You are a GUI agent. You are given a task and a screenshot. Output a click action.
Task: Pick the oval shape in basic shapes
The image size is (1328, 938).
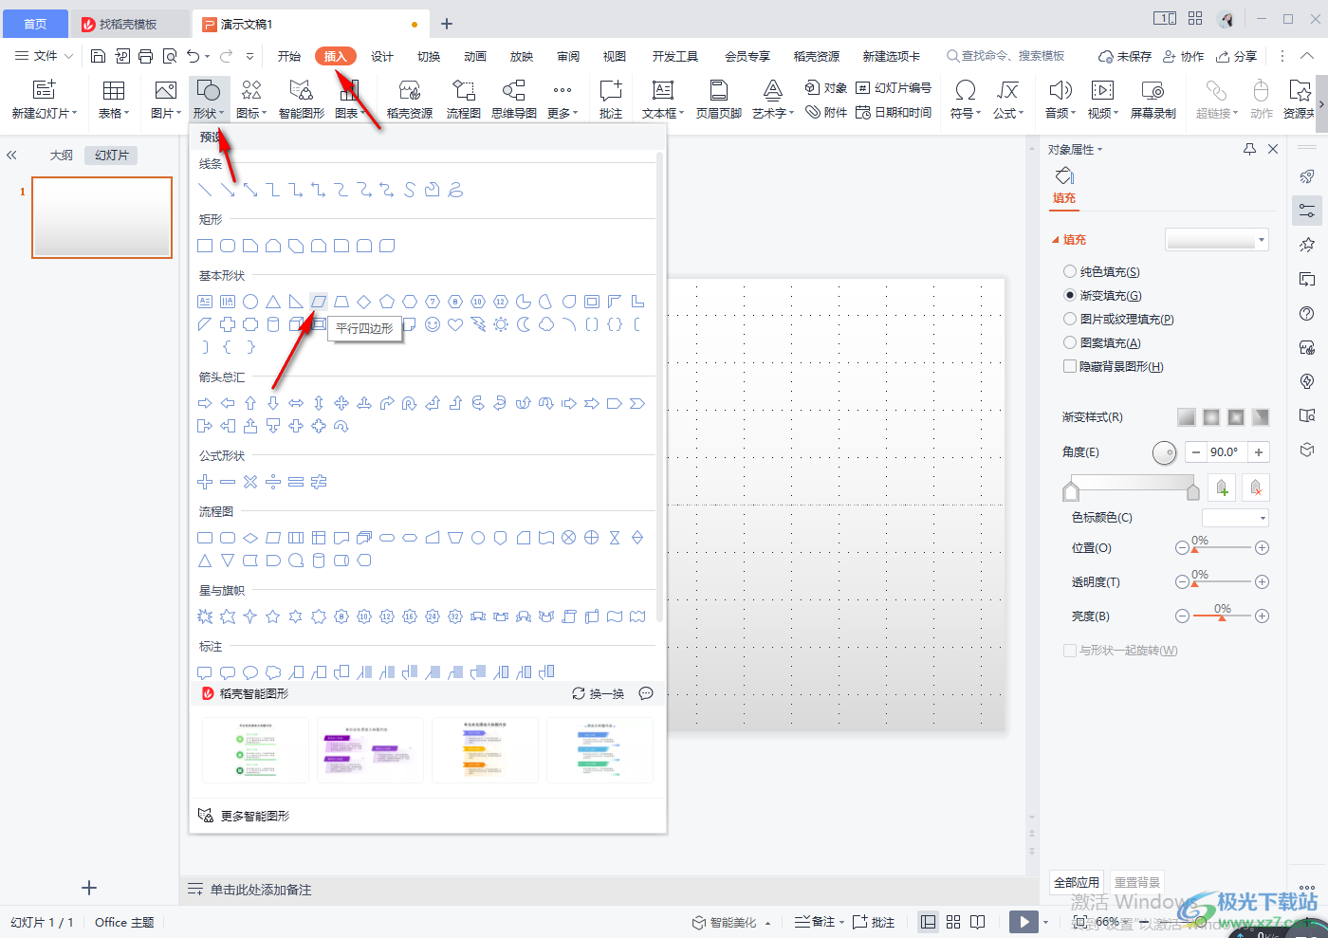point(250,302)
